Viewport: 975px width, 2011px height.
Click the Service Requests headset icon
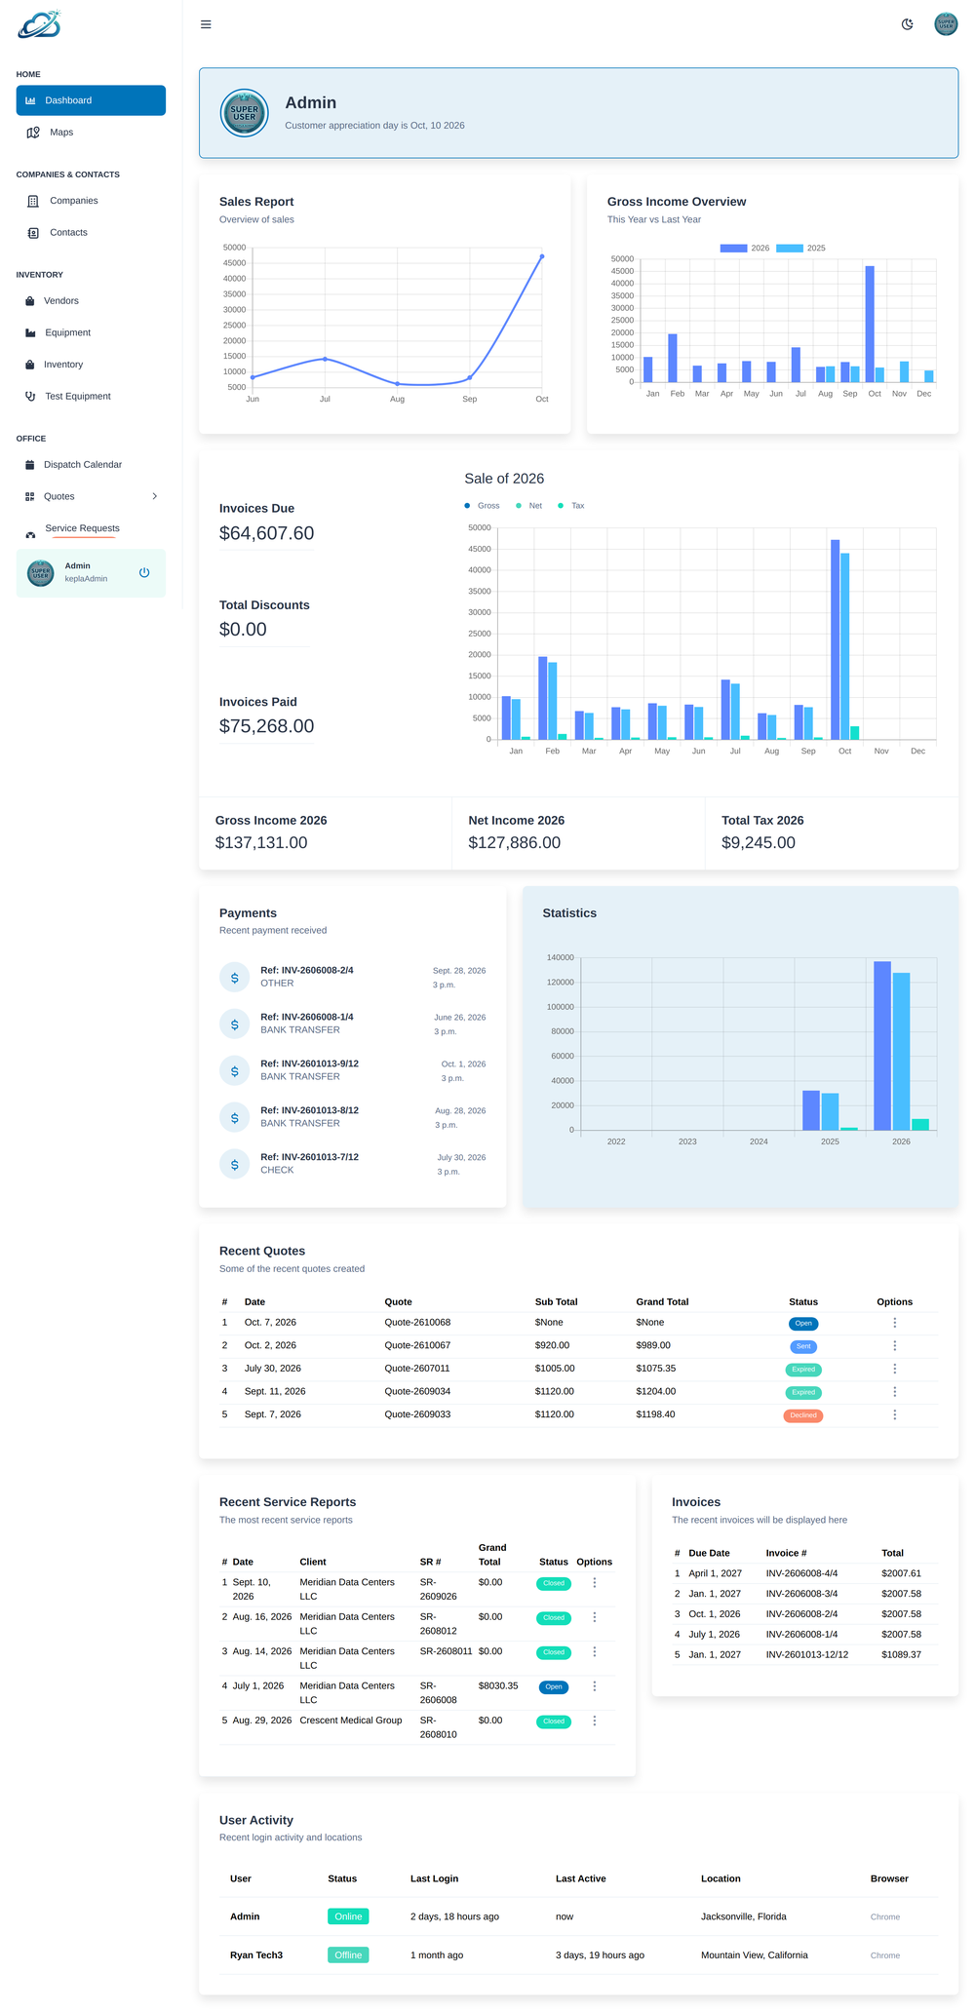pyautogui.click(x=30, y=534)
